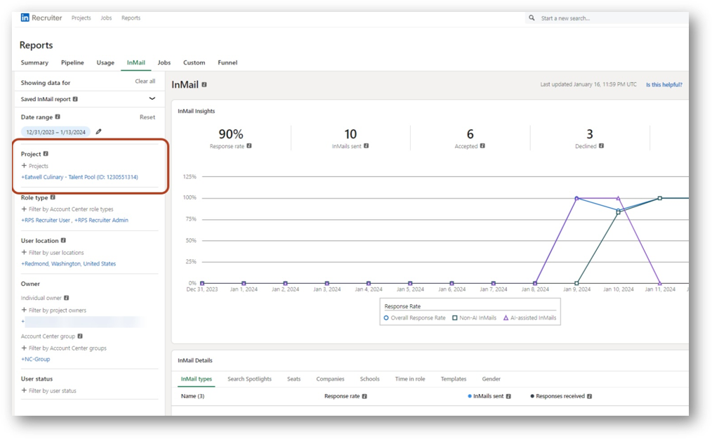Toggle Overall Response Rate legend series
712x439 pixels.
click(414, 317)
